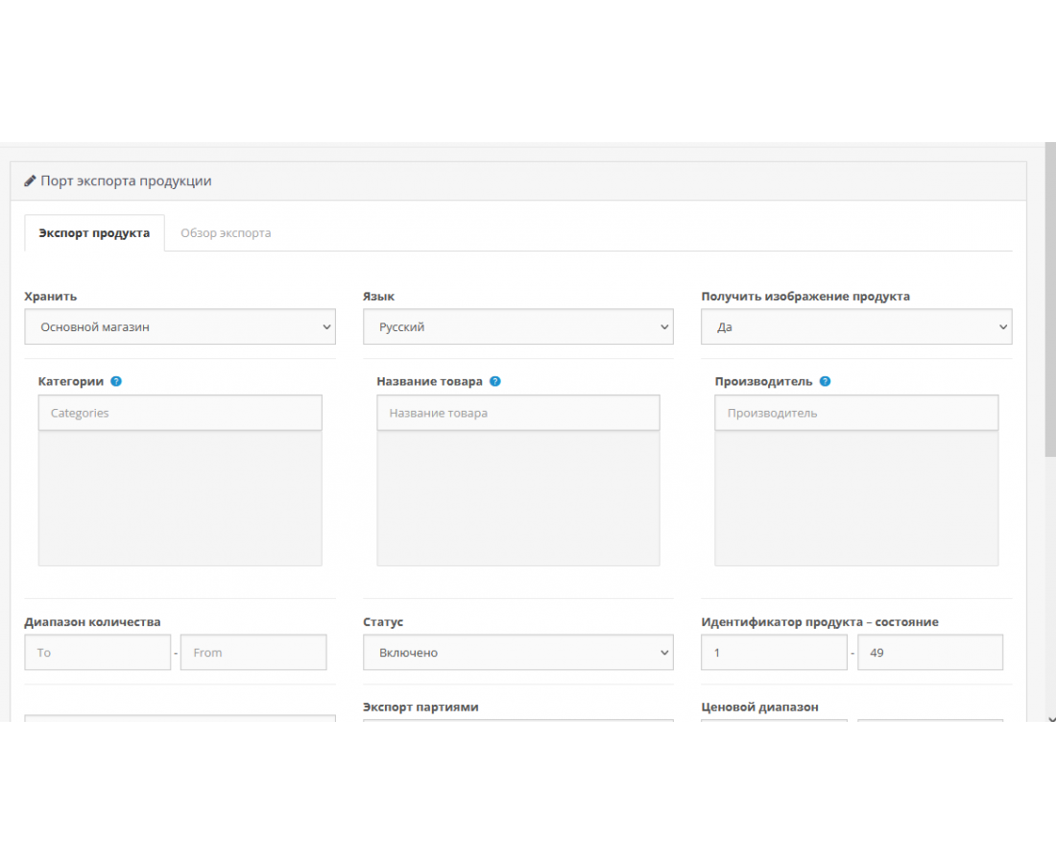Click the empty list box under Производитель
This screenshot has height=864, width=1056.
coord(856,498)
